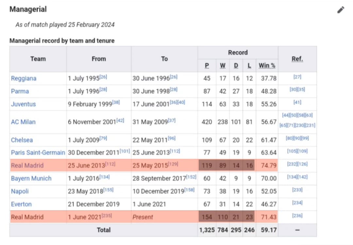Click reference [232] in Real Madrid 2013 row

pyautogui.click(x=292, y=164)
